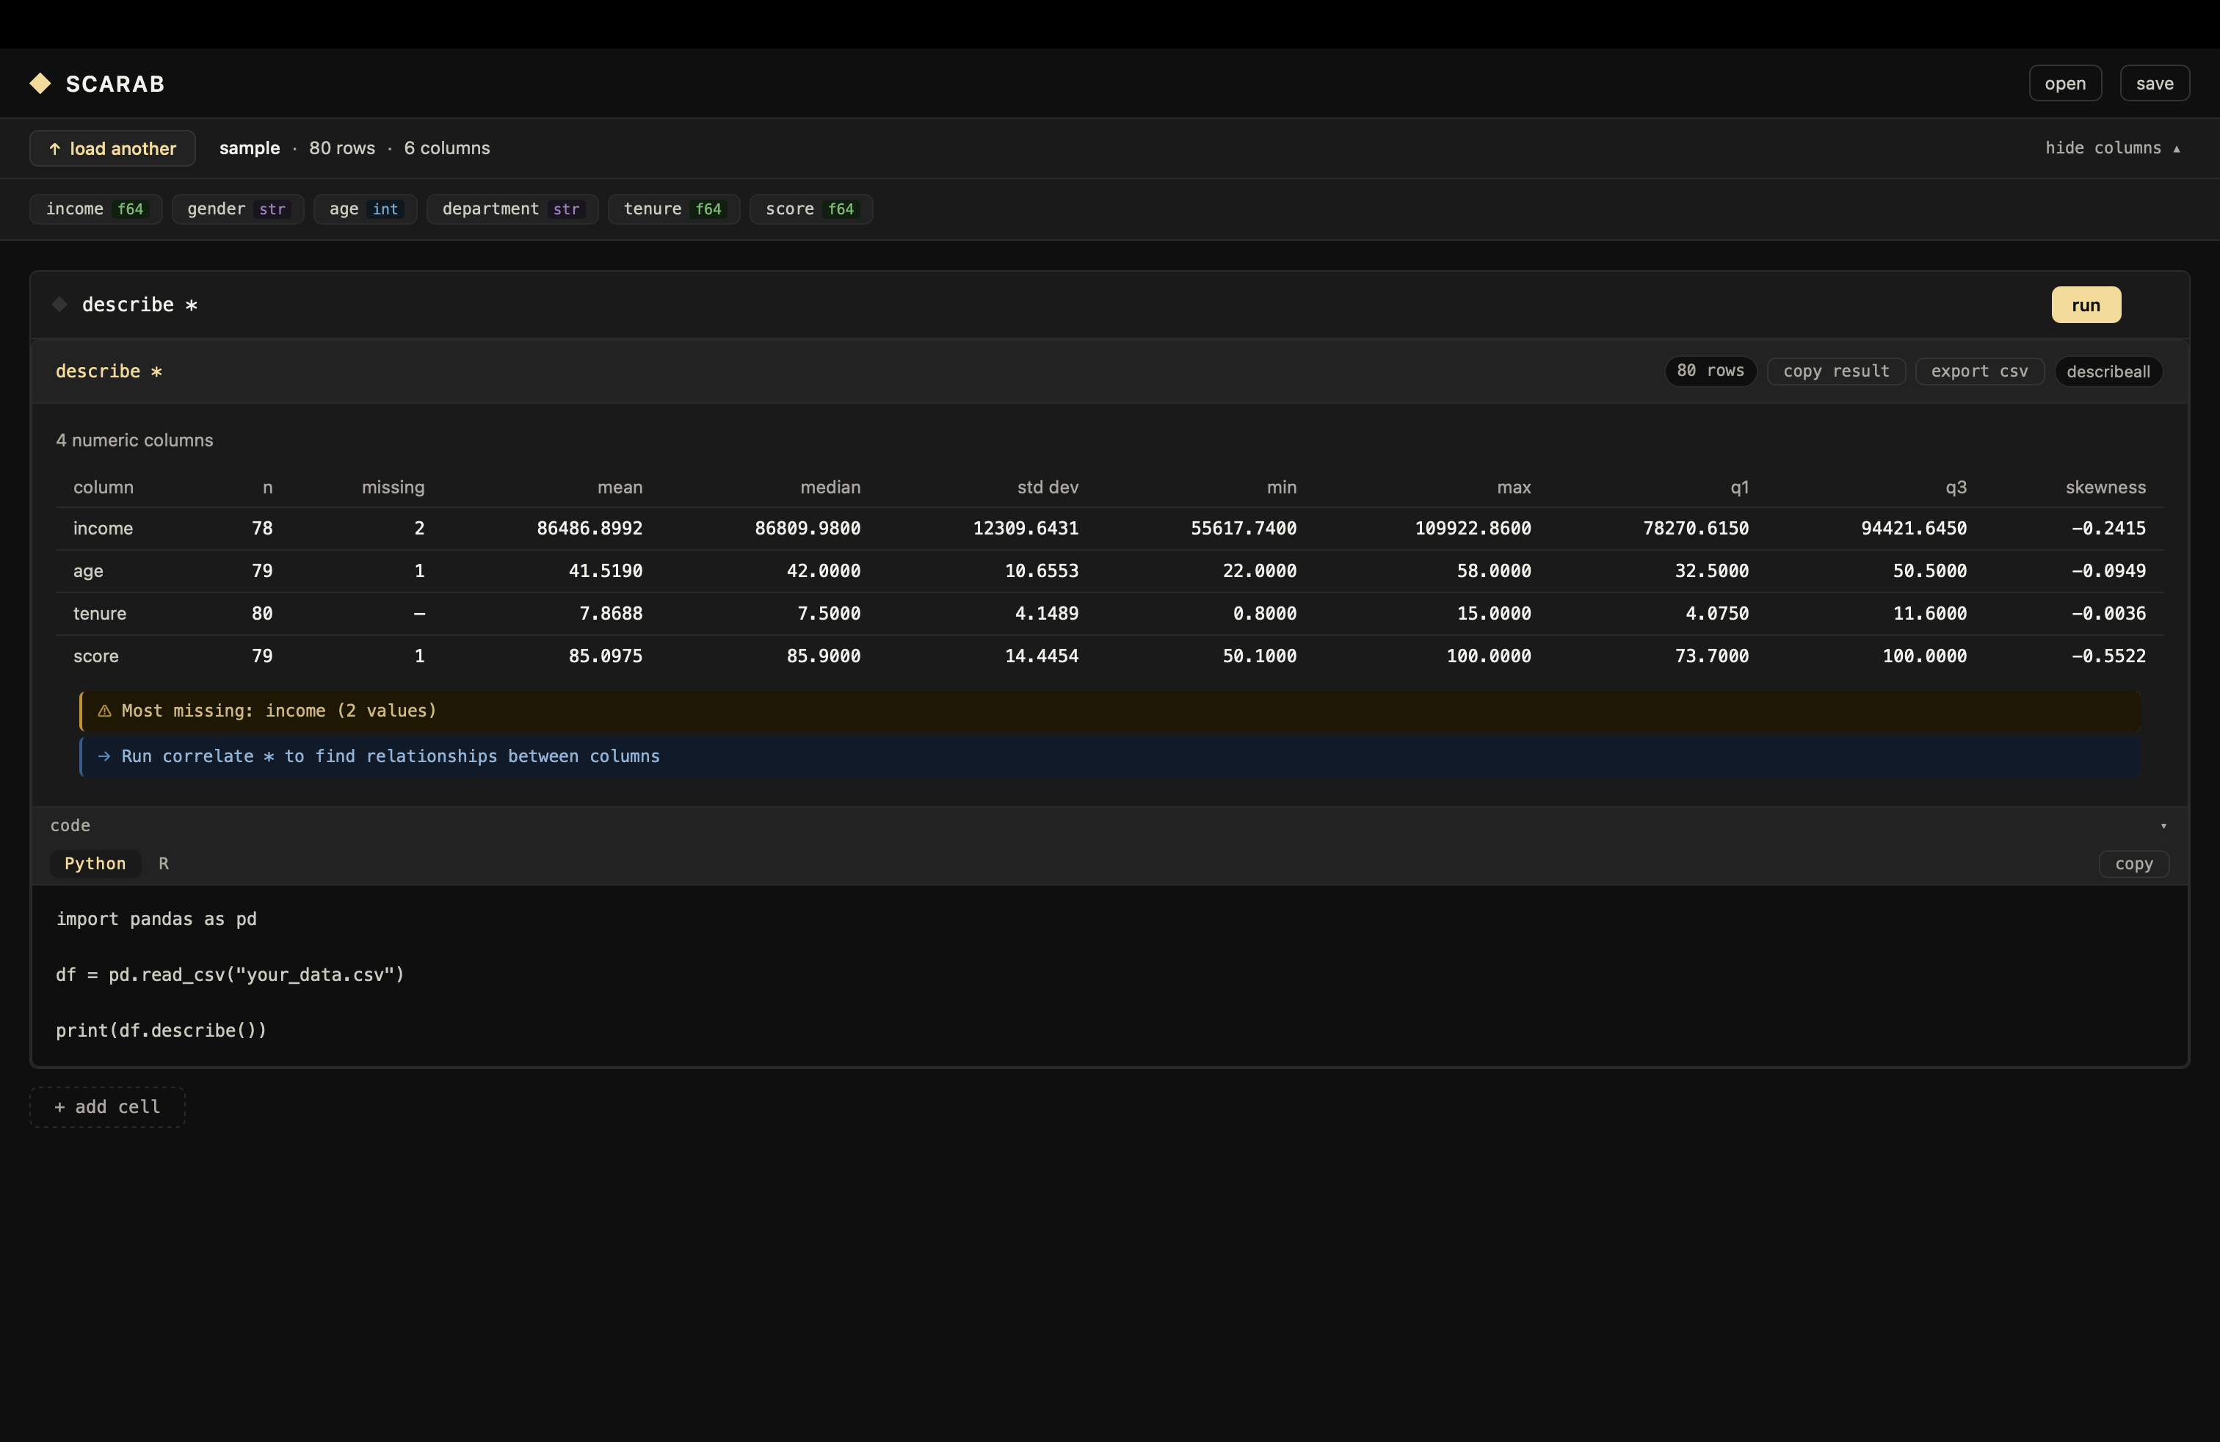2220x1442 pixels.
Task: Click the warning icon in Most missing notice
Action: point(104,711)
